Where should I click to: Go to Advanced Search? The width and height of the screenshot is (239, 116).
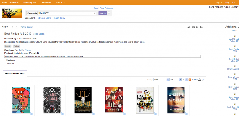tap(44, 18)
